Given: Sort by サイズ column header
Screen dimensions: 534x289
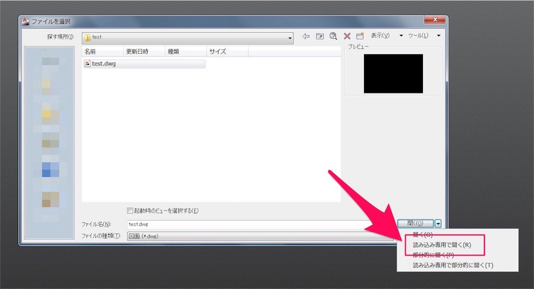Looking at the screenshot, I should (x=227, y=52).
